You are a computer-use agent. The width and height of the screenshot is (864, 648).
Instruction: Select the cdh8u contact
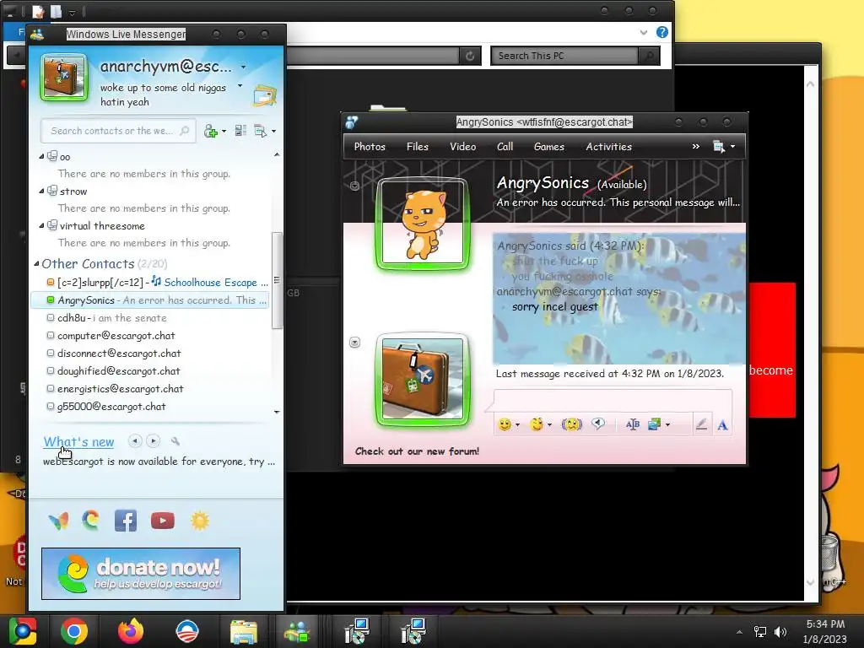pyautogui.click(x=150, y=318)
